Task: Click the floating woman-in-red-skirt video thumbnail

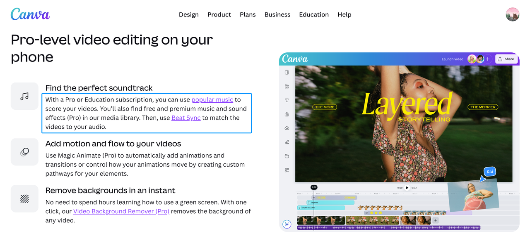Action: click(473, 196)
